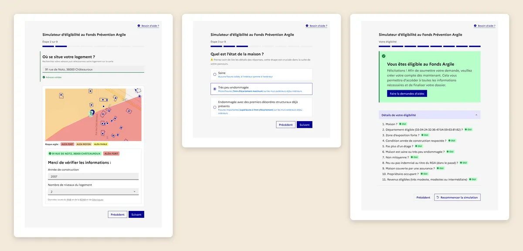Viewport: 523px width, 251px height.
Task: Click the "10. Propriétaire occupant ?" row
Action: [x=405, y=174]
